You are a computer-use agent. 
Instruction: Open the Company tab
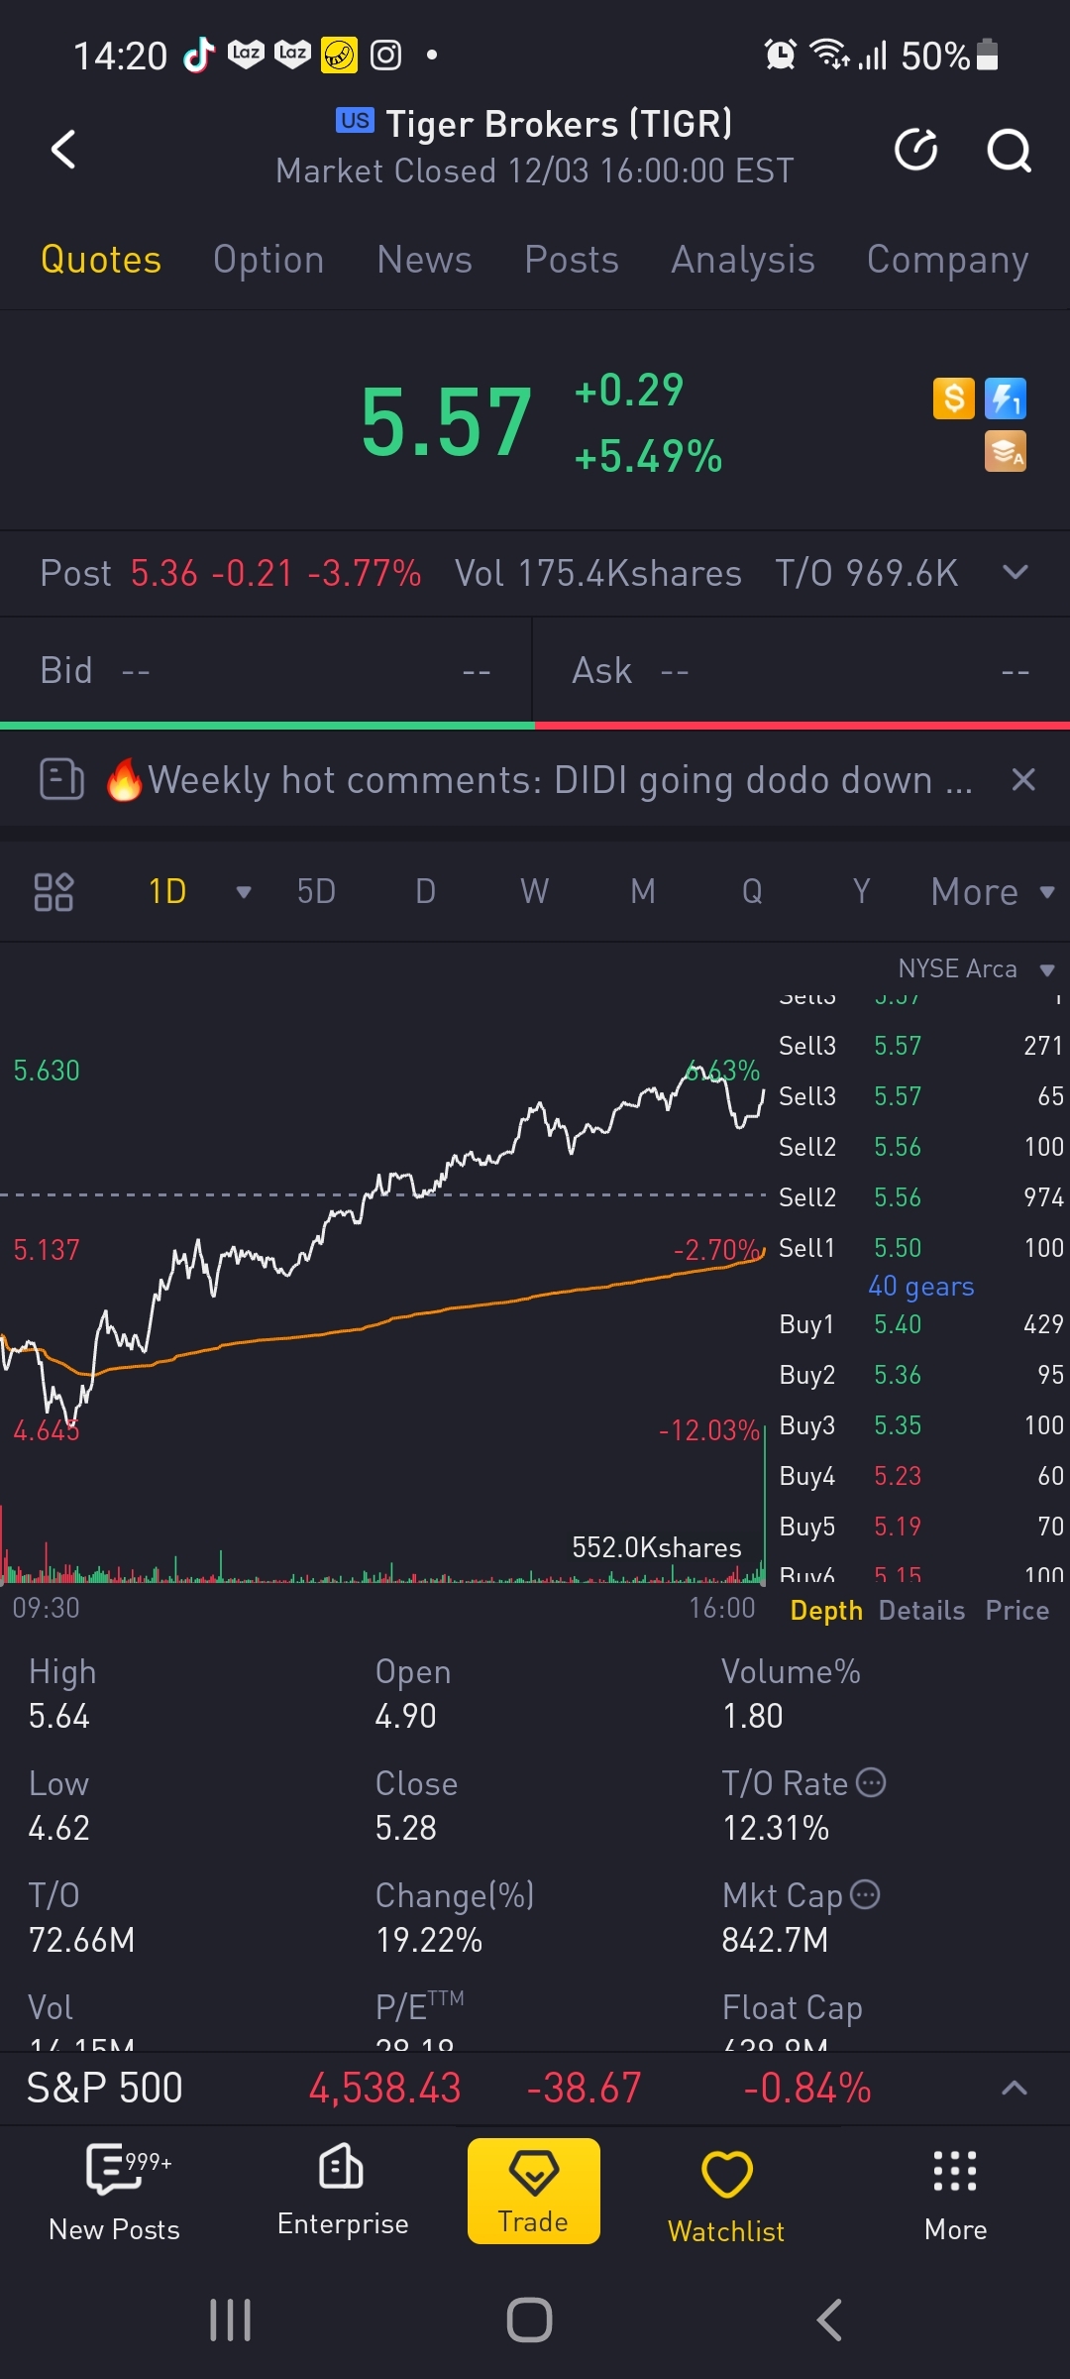947,260
